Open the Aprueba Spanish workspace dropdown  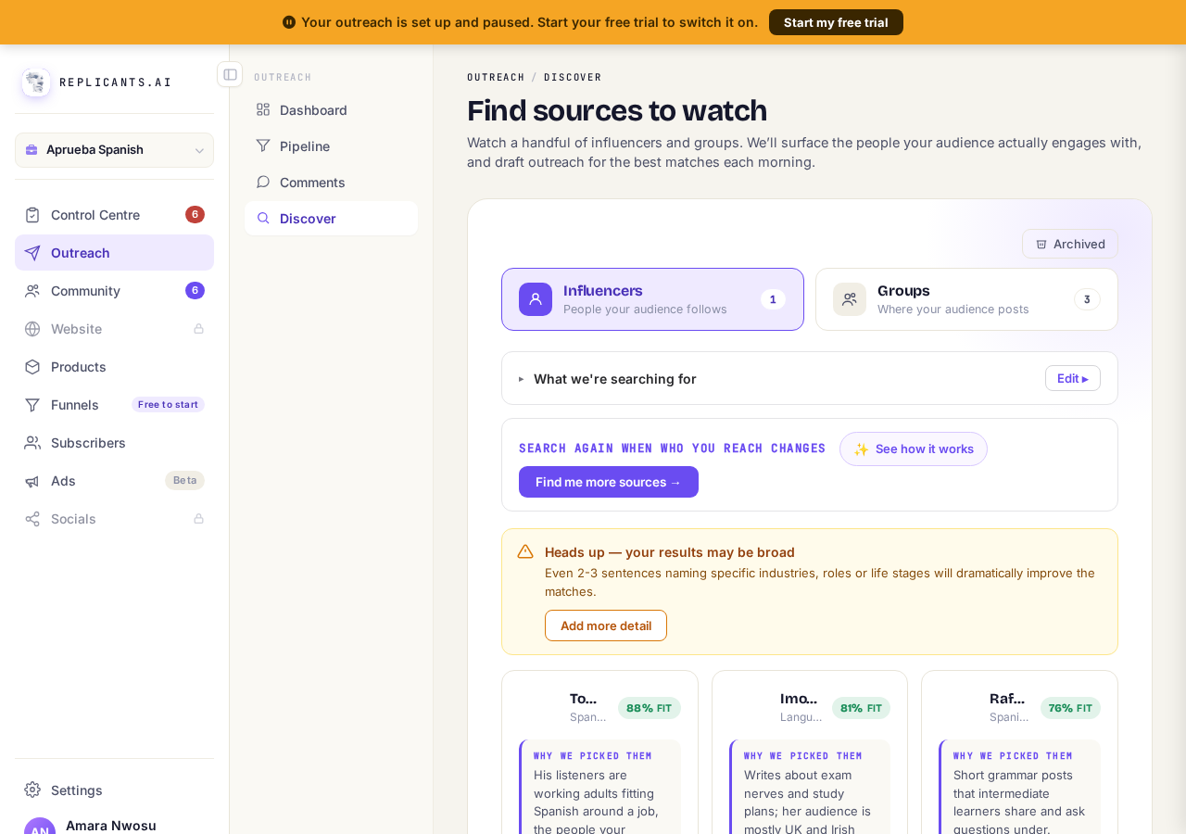tap(114, 150)
